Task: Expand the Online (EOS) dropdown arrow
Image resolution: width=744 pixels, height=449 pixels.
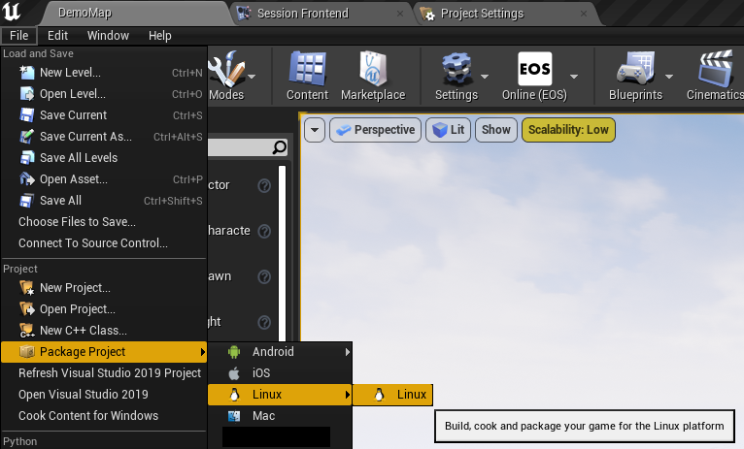Action: tap(574, 77)
